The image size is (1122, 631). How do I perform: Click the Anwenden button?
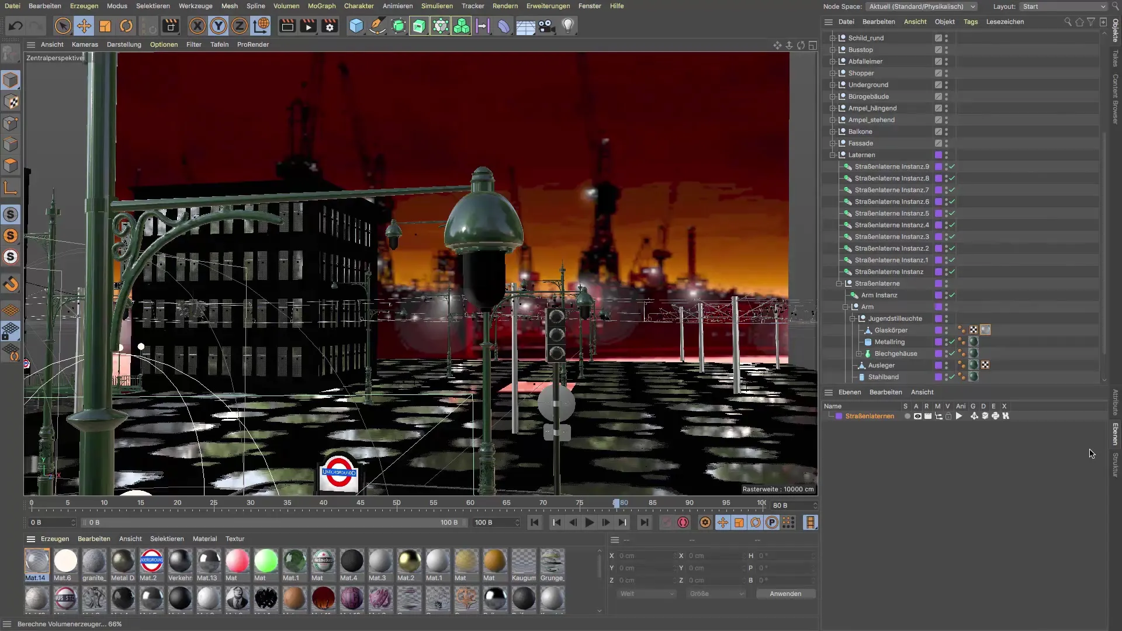coord(785,594)
